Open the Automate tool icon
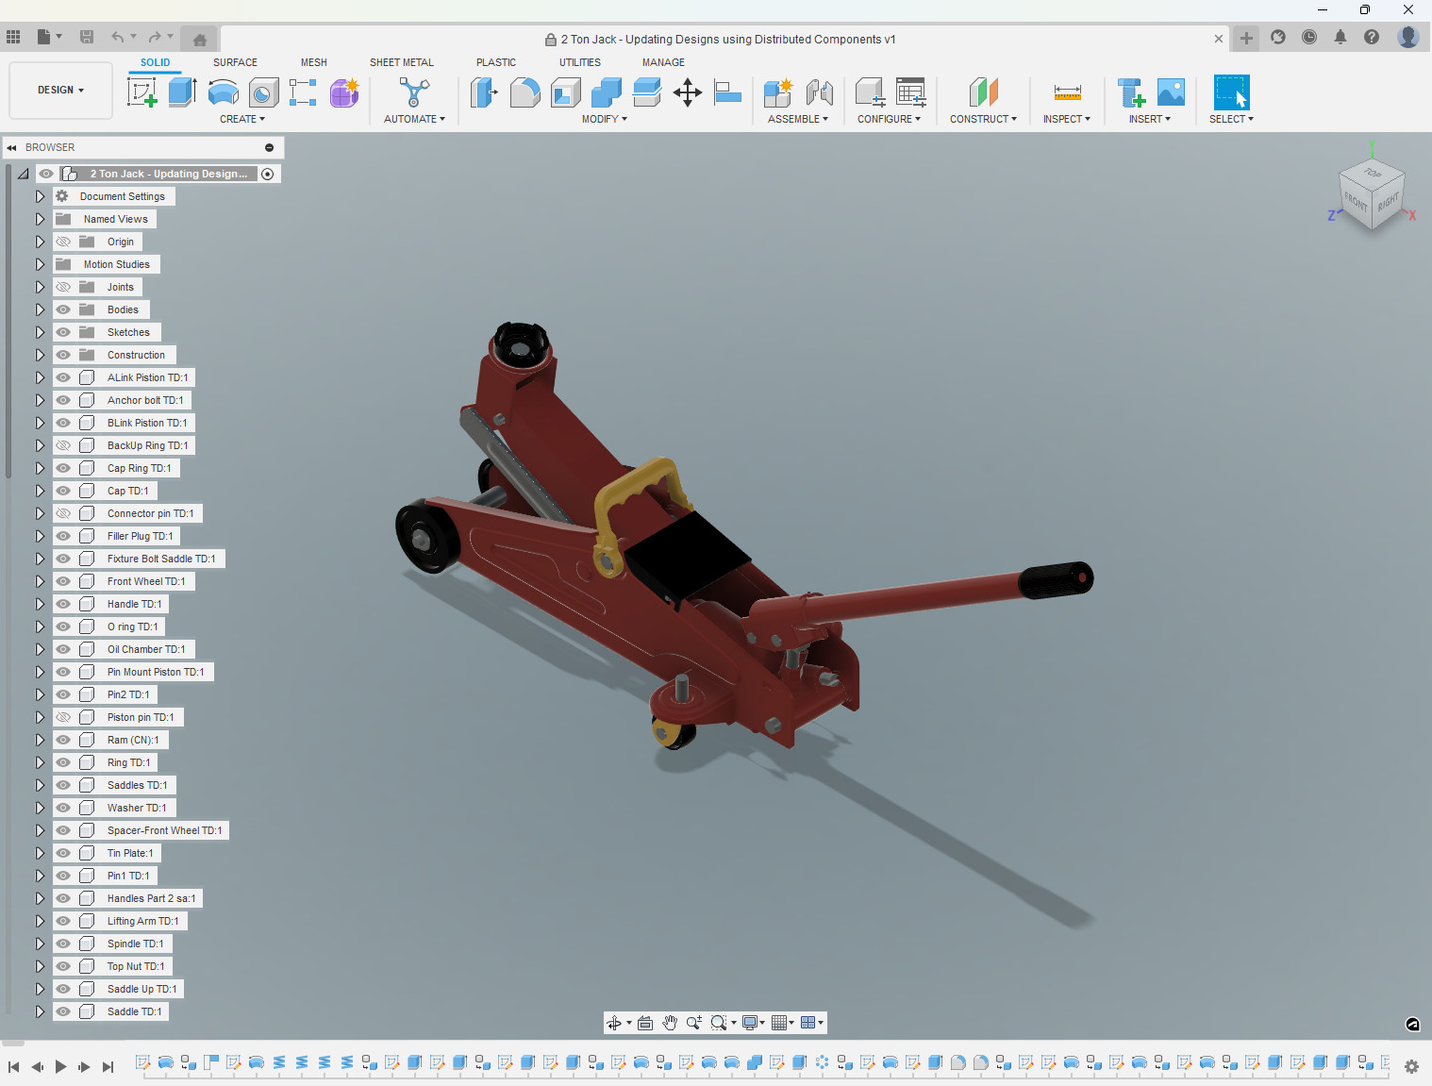The width and height of the screenshot is (1432, 1086). click(414, 92)
